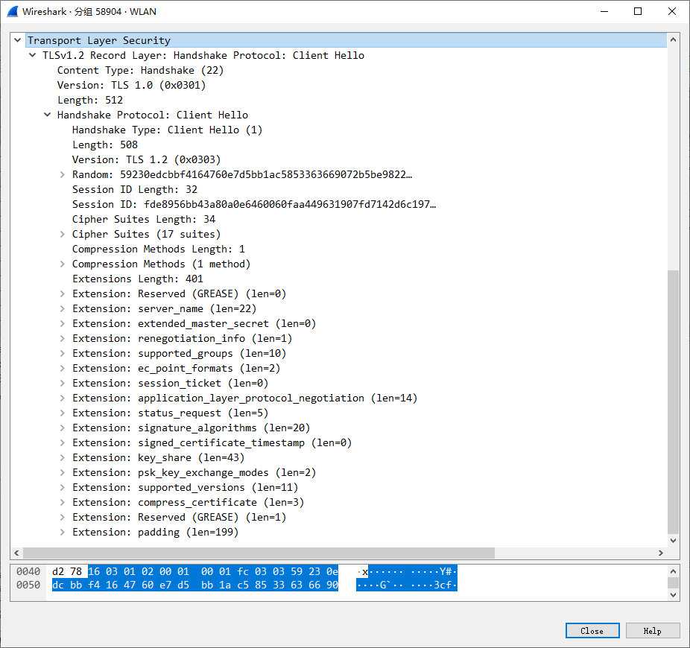Screen dimensions: 690x648
Task: Select Version: TLS 1.2 (0x0303) row
Action: 146,159
